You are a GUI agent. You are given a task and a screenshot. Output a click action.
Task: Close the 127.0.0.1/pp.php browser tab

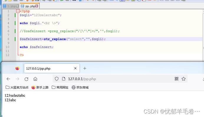click(75, 68)
